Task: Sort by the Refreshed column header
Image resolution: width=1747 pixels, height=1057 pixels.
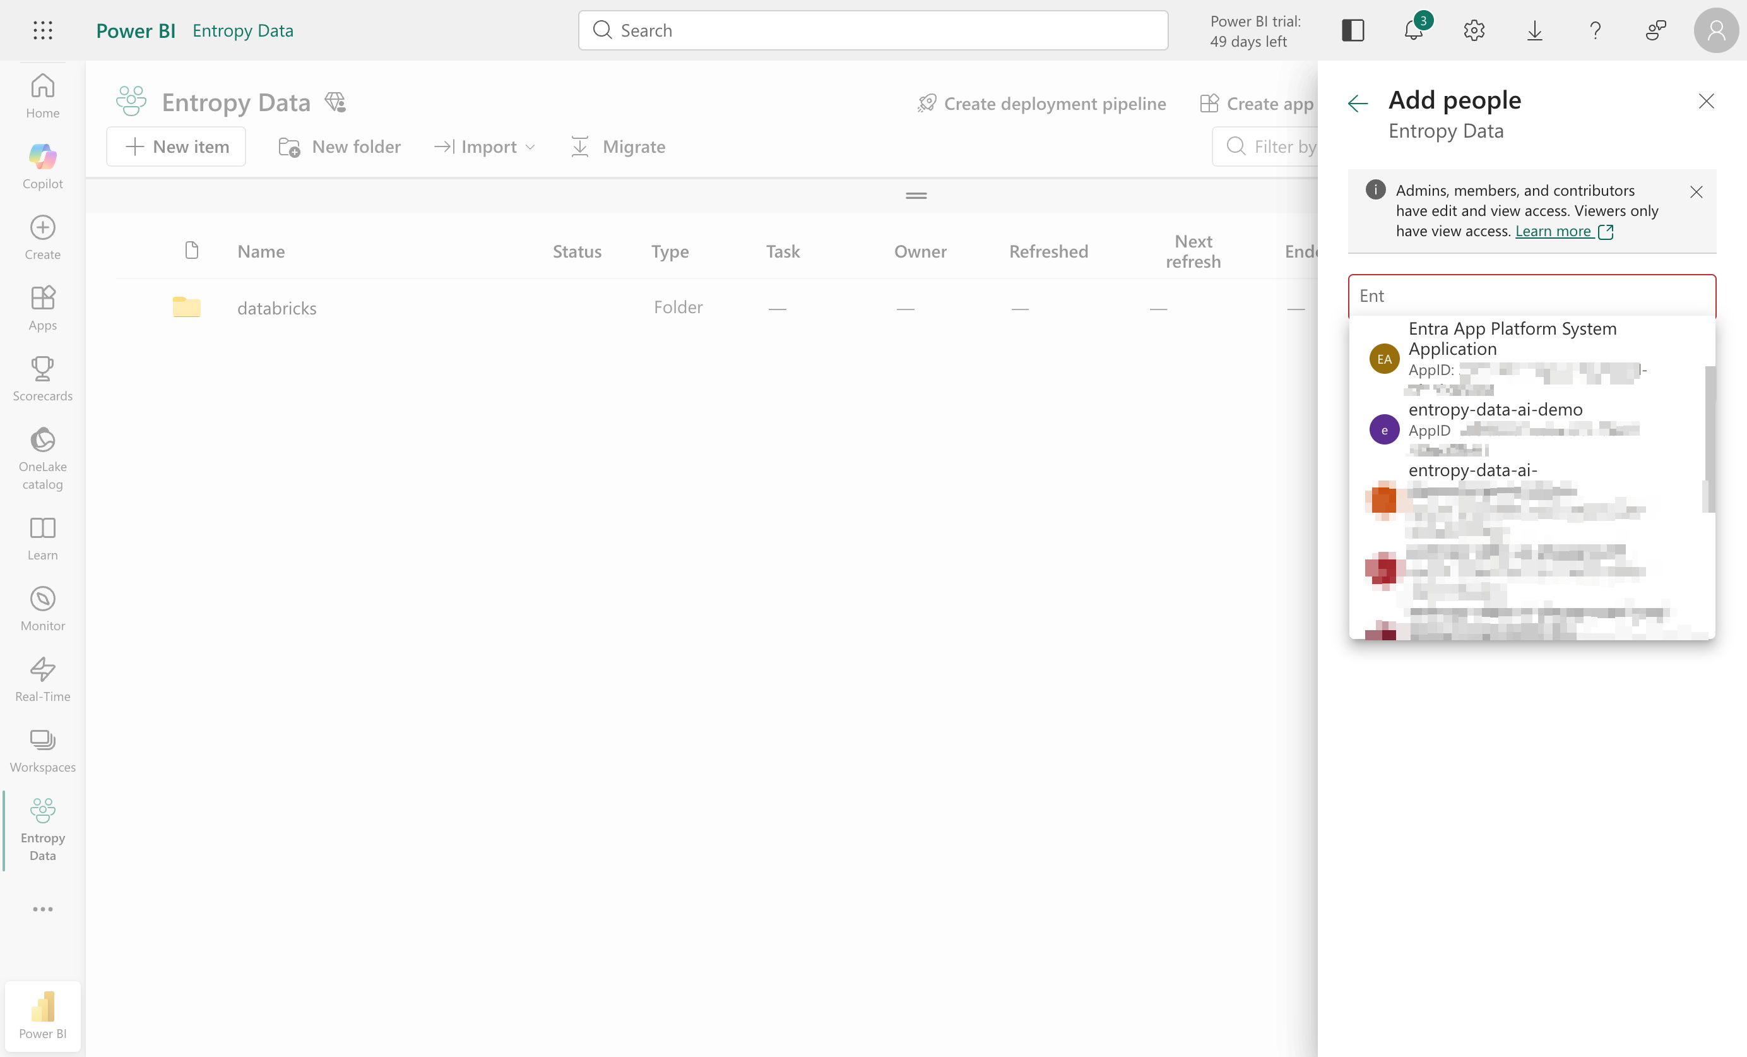Action: click(x=1048, y=251)
